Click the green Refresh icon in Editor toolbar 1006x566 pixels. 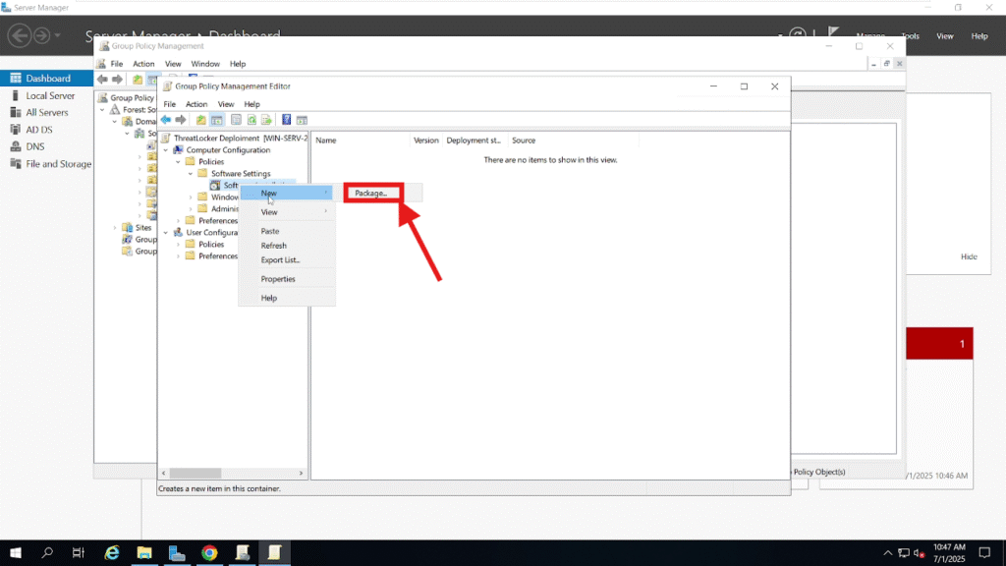pos(251,120)
